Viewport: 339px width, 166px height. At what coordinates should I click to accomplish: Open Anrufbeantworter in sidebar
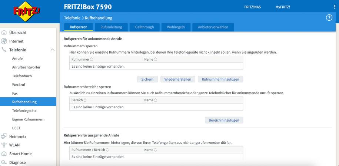(26, 67)
